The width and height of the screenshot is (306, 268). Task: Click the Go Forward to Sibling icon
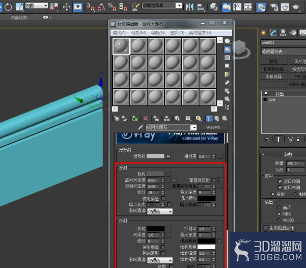click(x=225, y=118)
